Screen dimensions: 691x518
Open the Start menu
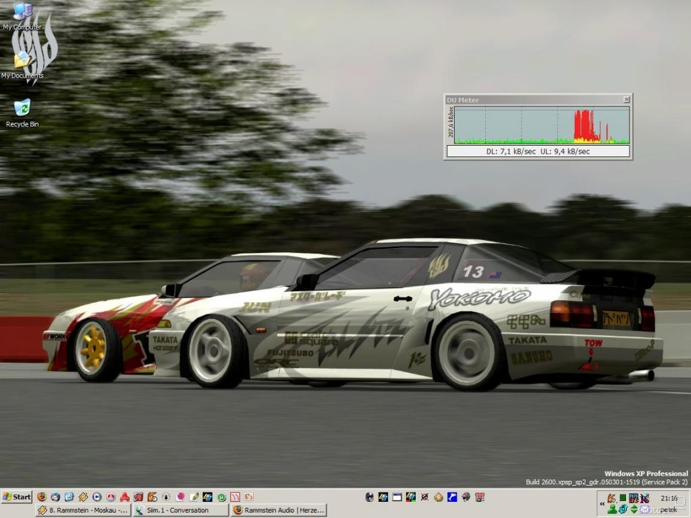17,497
